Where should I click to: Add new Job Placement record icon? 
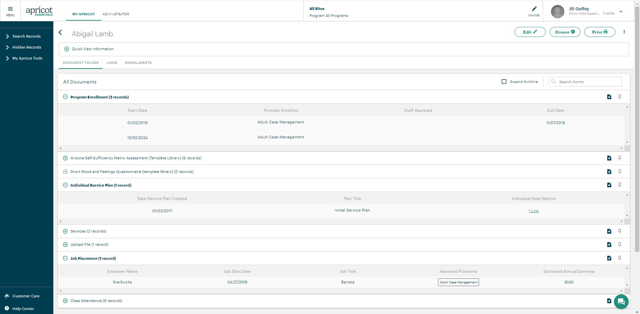click(609, 258)
